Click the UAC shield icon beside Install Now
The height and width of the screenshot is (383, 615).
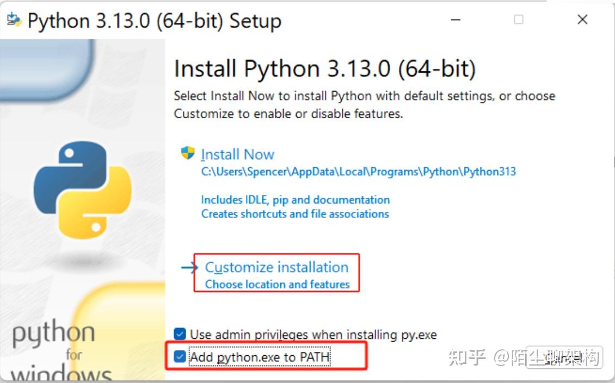(187, 154)
